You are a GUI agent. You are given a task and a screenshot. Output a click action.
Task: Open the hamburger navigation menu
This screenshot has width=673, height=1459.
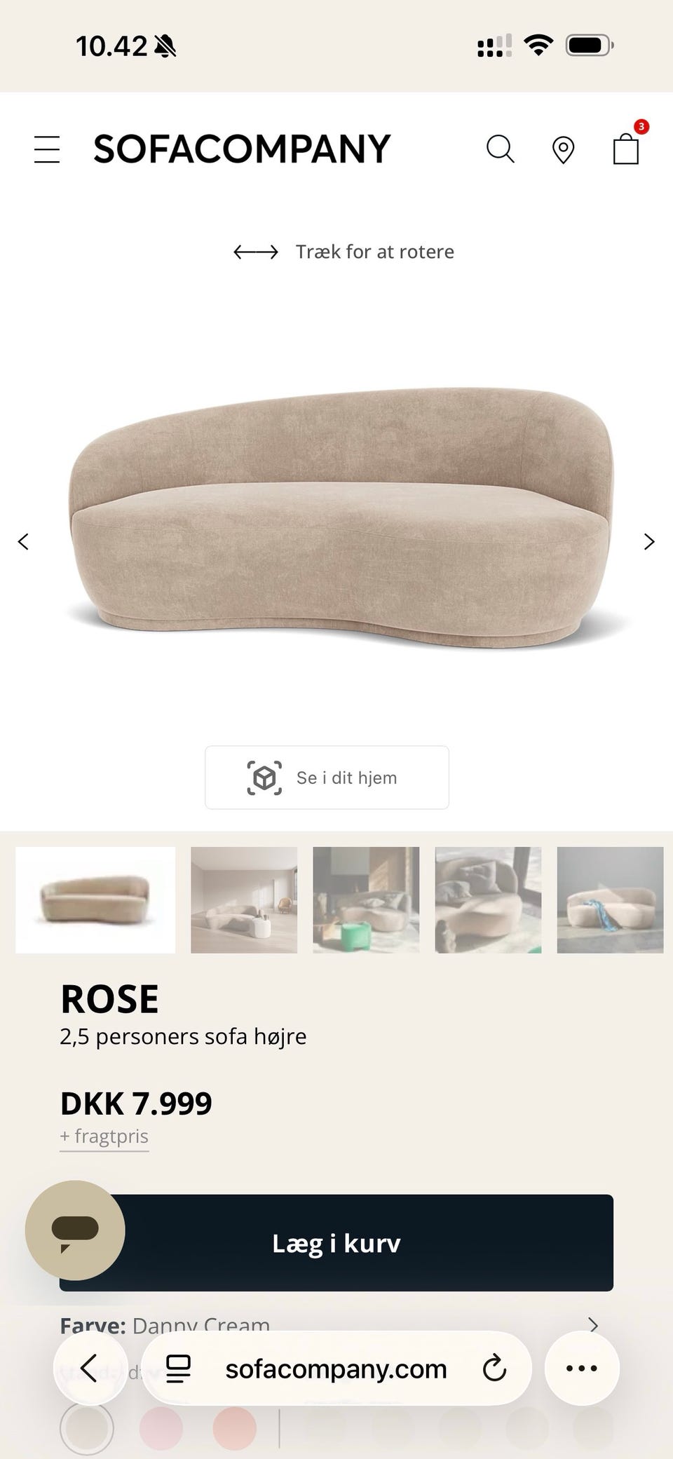(47, 149)
